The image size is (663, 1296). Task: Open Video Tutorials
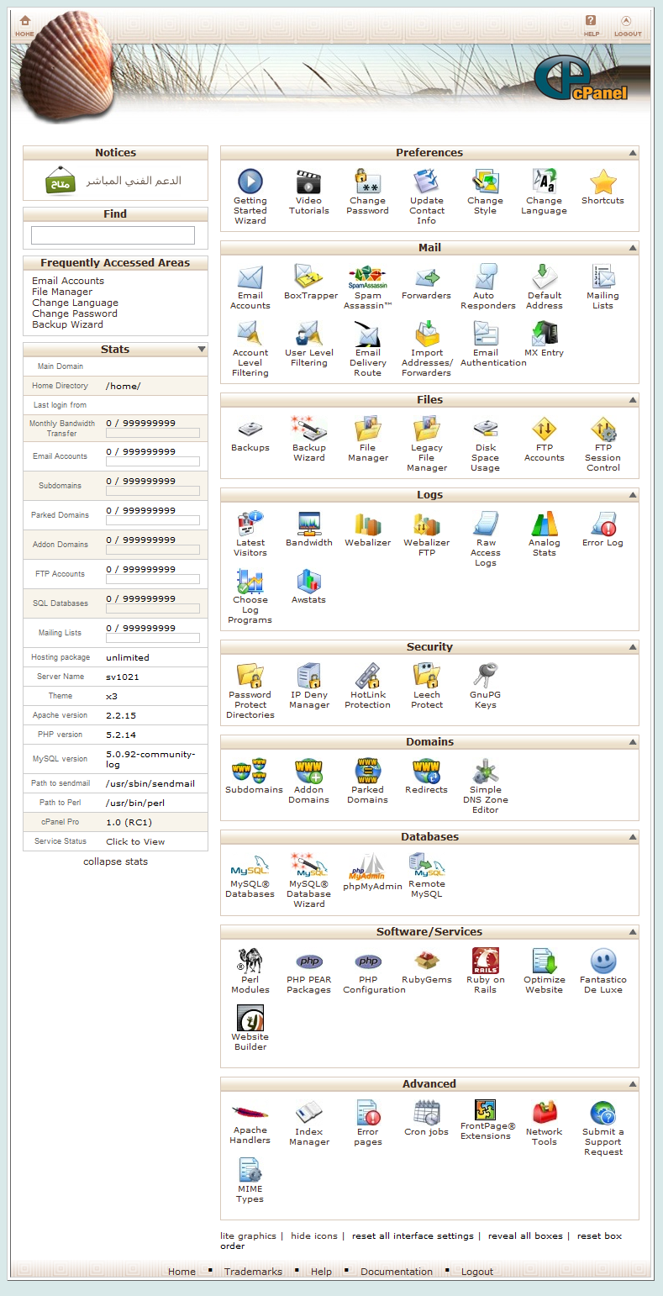tap(309, 182)
